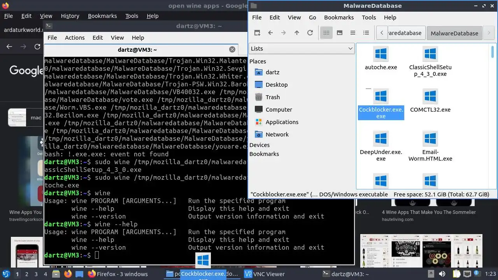Switch to workspace 2
This screenshot has height=280, width=498.
(x=26, y=274)
